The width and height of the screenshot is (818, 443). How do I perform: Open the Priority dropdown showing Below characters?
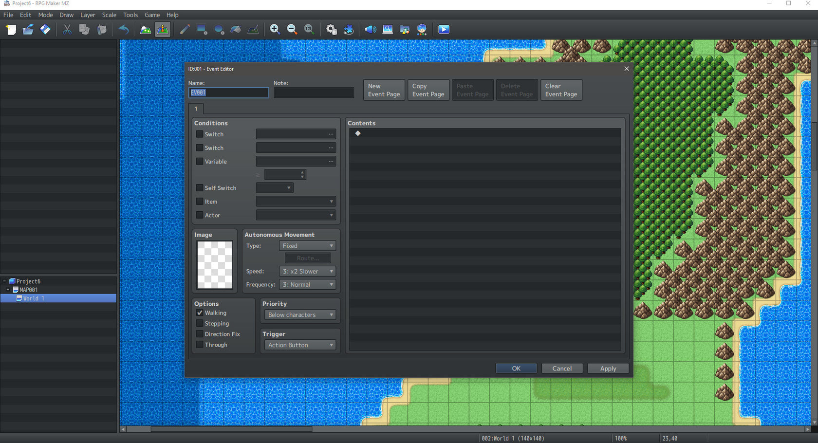click(x=299, y=314)
